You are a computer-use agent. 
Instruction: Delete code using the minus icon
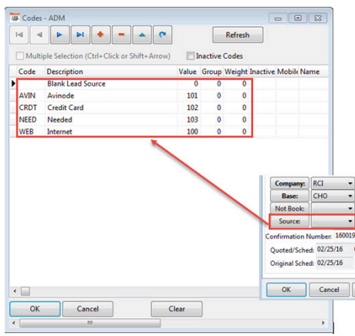tap(121, 35)
